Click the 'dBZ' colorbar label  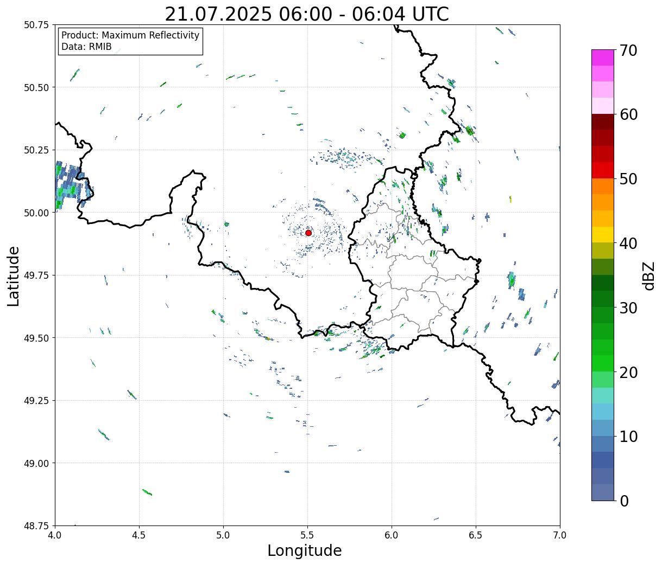point(648,276)
